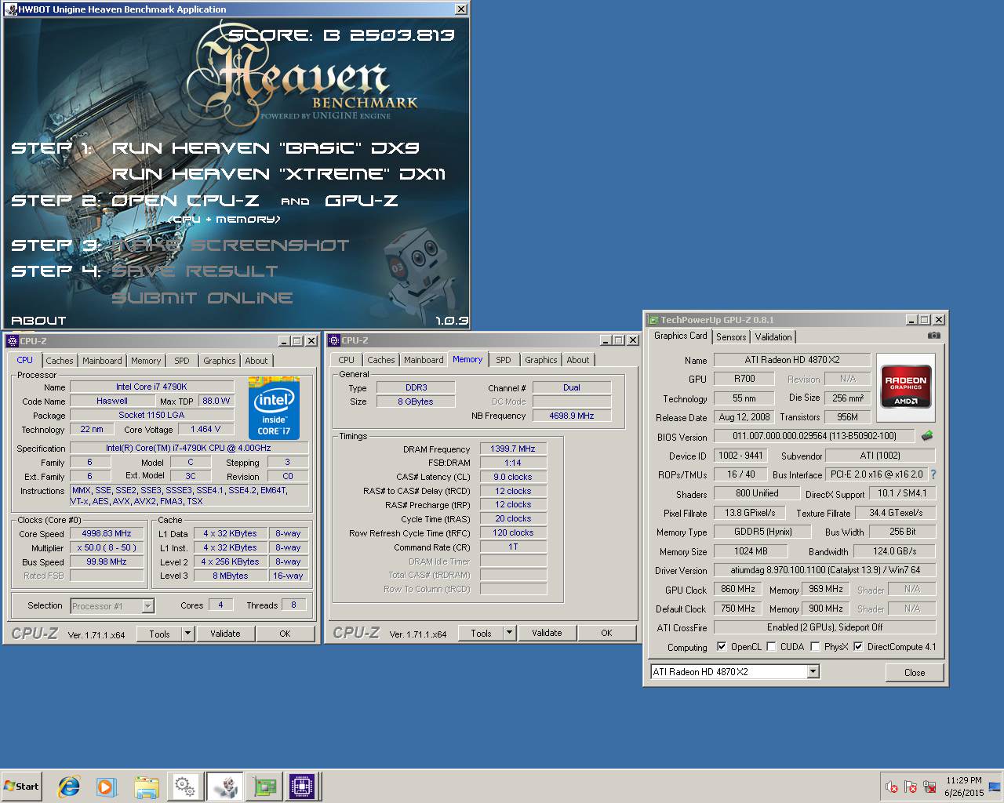
Task: Click the Intel Core i7 logo in CPU-Z
Action: pos(274,408)
